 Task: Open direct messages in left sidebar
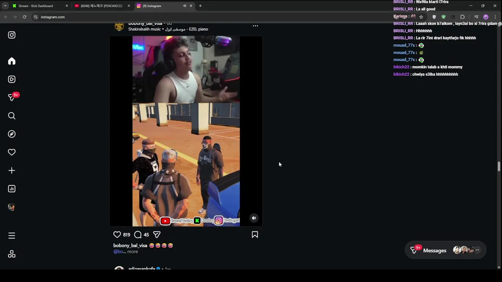pos(12,97)
